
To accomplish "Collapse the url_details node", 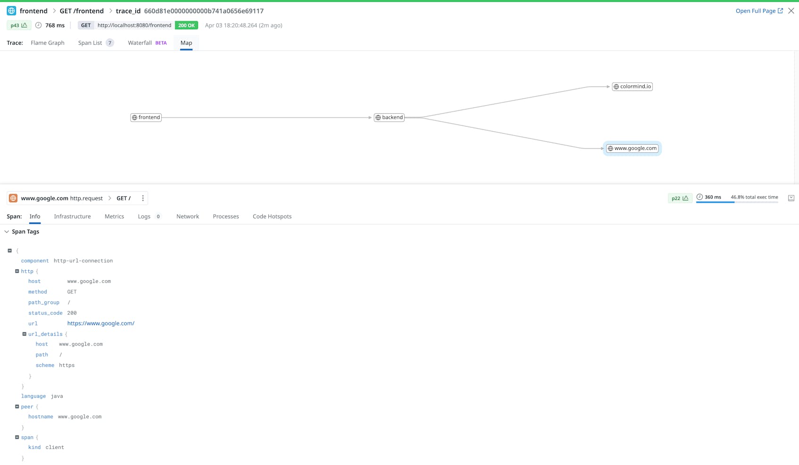I will 24,334.
